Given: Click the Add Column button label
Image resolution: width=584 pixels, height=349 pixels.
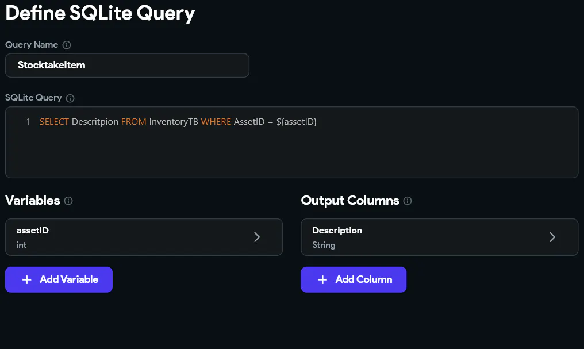Looking at the screenshot, I should 363,279.
